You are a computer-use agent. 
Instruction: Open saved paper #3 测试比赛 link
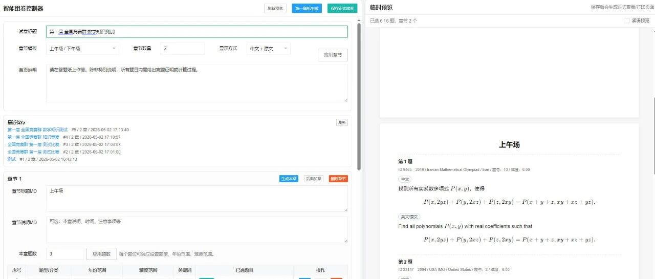[33, 144]
